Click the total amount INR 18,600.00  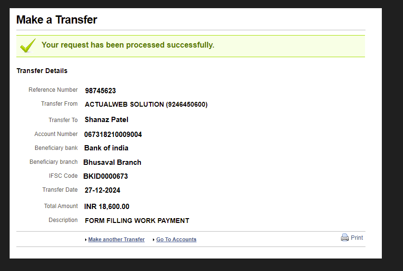click(x=107, y=207)
